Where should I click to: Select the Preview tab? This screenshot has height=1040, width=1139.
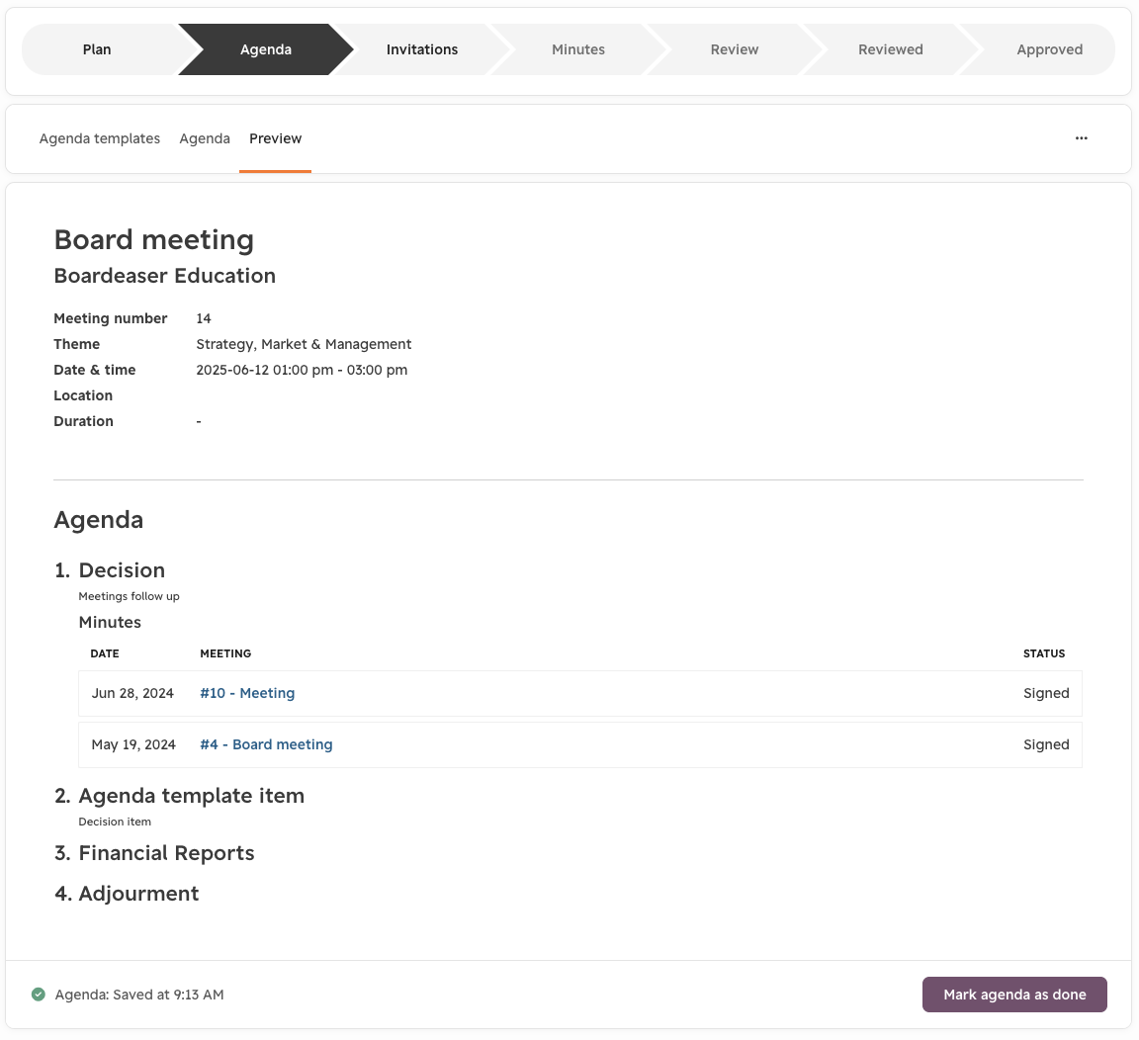click(x=275, y=138)
